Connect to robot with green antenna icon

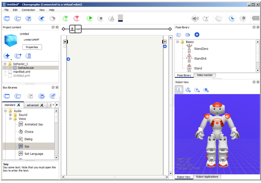66,18
